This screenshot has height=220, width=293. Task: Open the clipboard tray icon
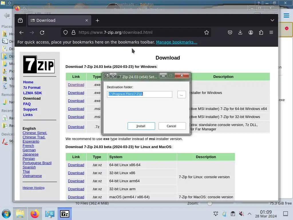pos(233,214)
